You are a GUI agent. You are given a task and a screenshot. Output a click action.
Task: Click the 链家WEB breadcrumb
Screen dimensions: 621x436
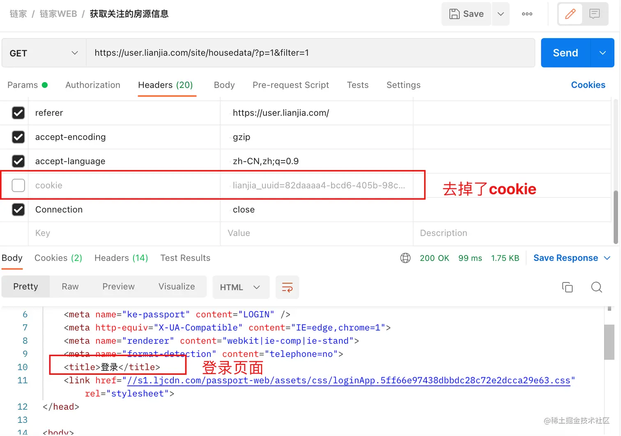(x=58, y=14)
